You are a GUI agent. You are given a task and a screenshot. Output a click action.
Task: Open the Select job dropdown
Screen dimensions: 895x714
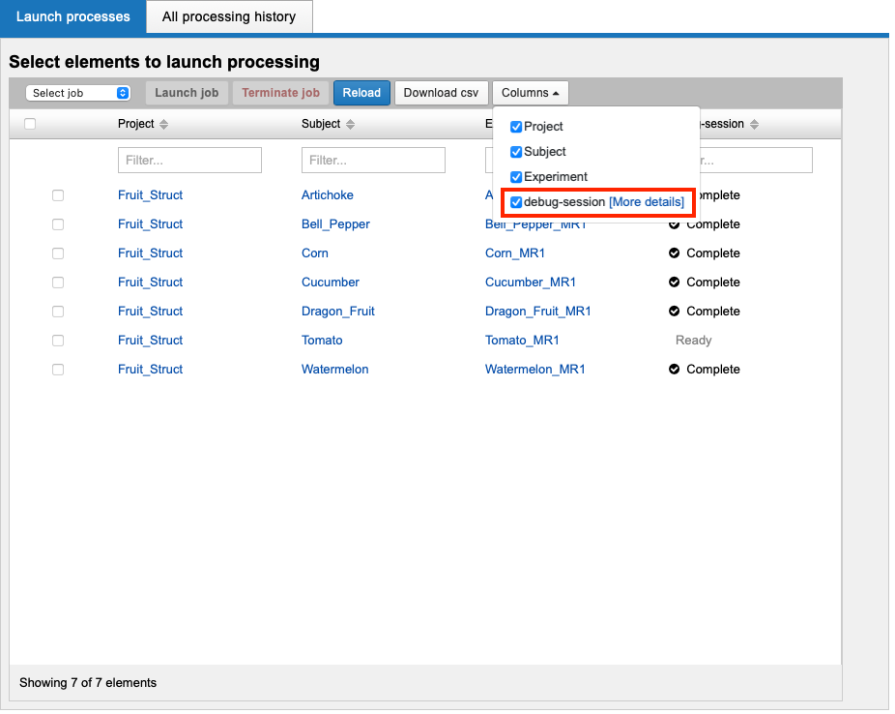point(78,93)
